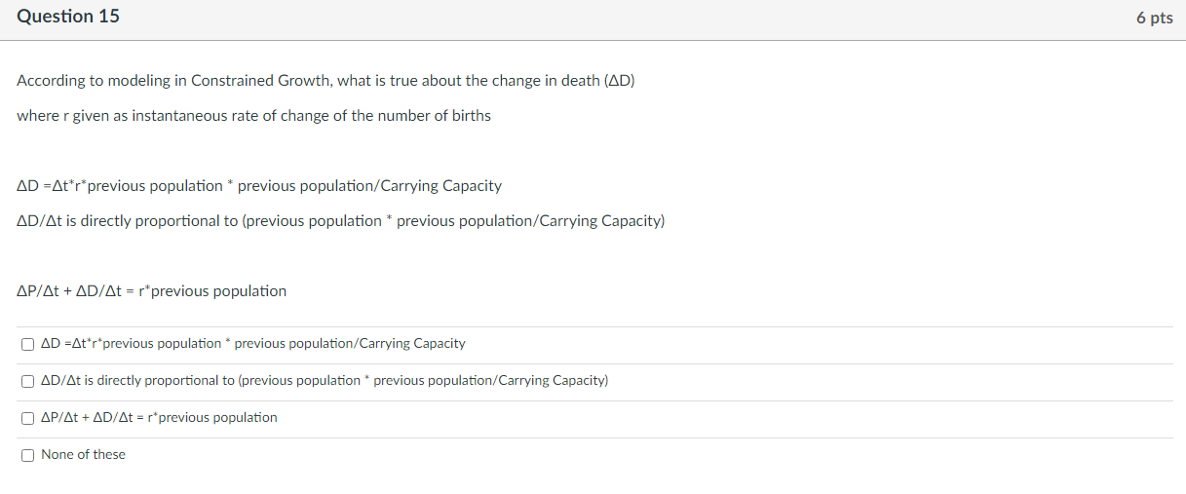Click the answer option label 'ΔD =Δt*r*previous population…'

(x=253, y=344)
